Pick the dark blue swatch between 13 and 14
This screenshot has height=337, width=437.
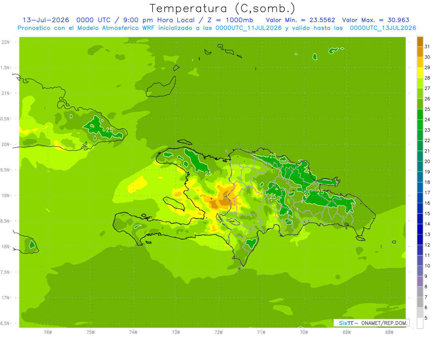(420, 229)
